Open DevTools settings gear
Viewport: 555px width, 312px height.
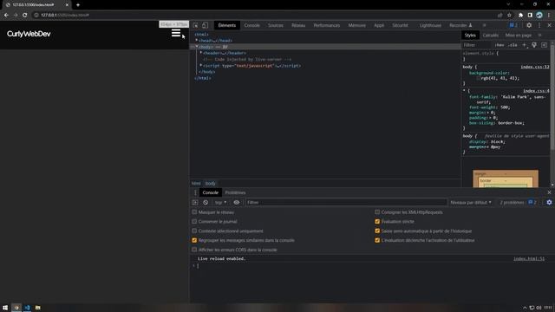(x=529, y=25)
